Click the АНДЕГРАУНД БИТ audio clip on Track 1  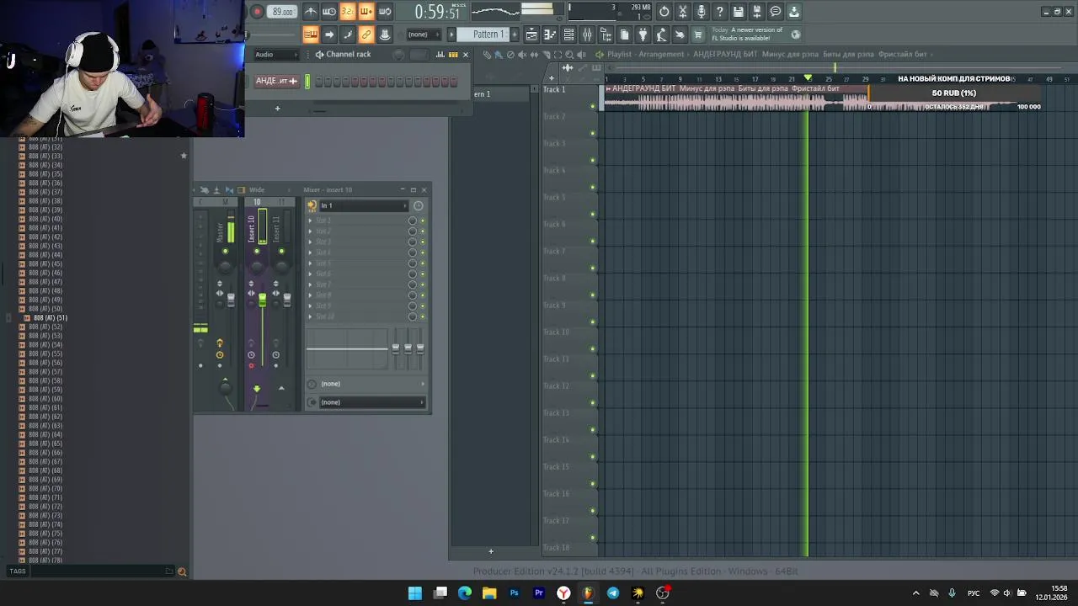pos(737,98)
